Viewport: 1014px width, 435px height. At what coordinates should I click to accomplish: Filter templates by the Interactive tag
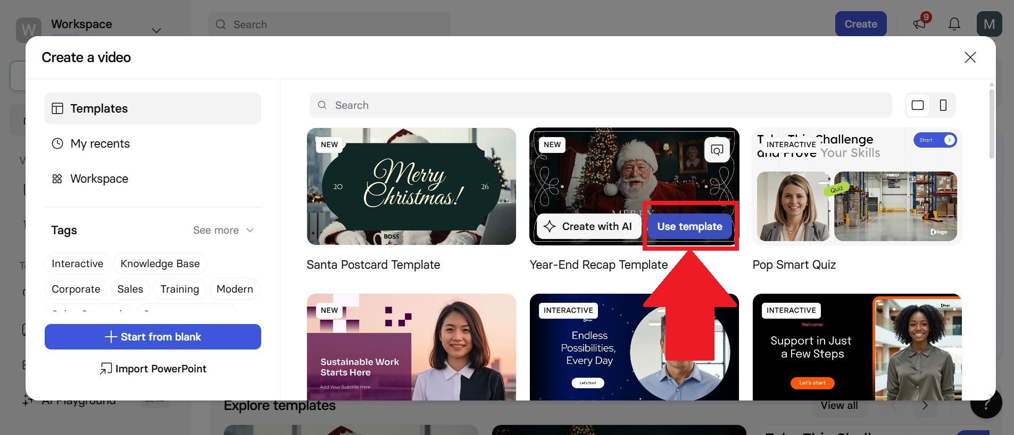tap(78, 263)
